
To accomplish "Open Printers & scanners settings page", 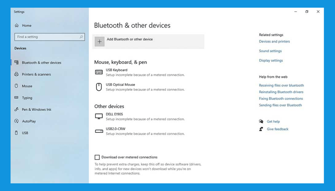I will click(36, 74).
